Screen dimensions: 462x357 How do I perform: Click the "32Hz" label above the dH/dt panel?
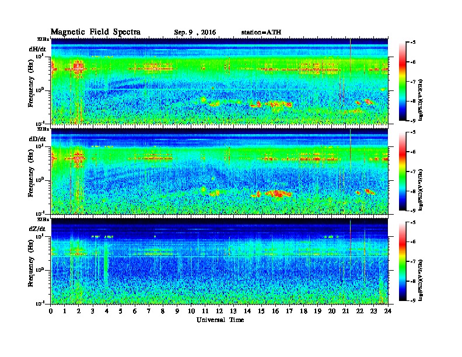tap(43, 38)
